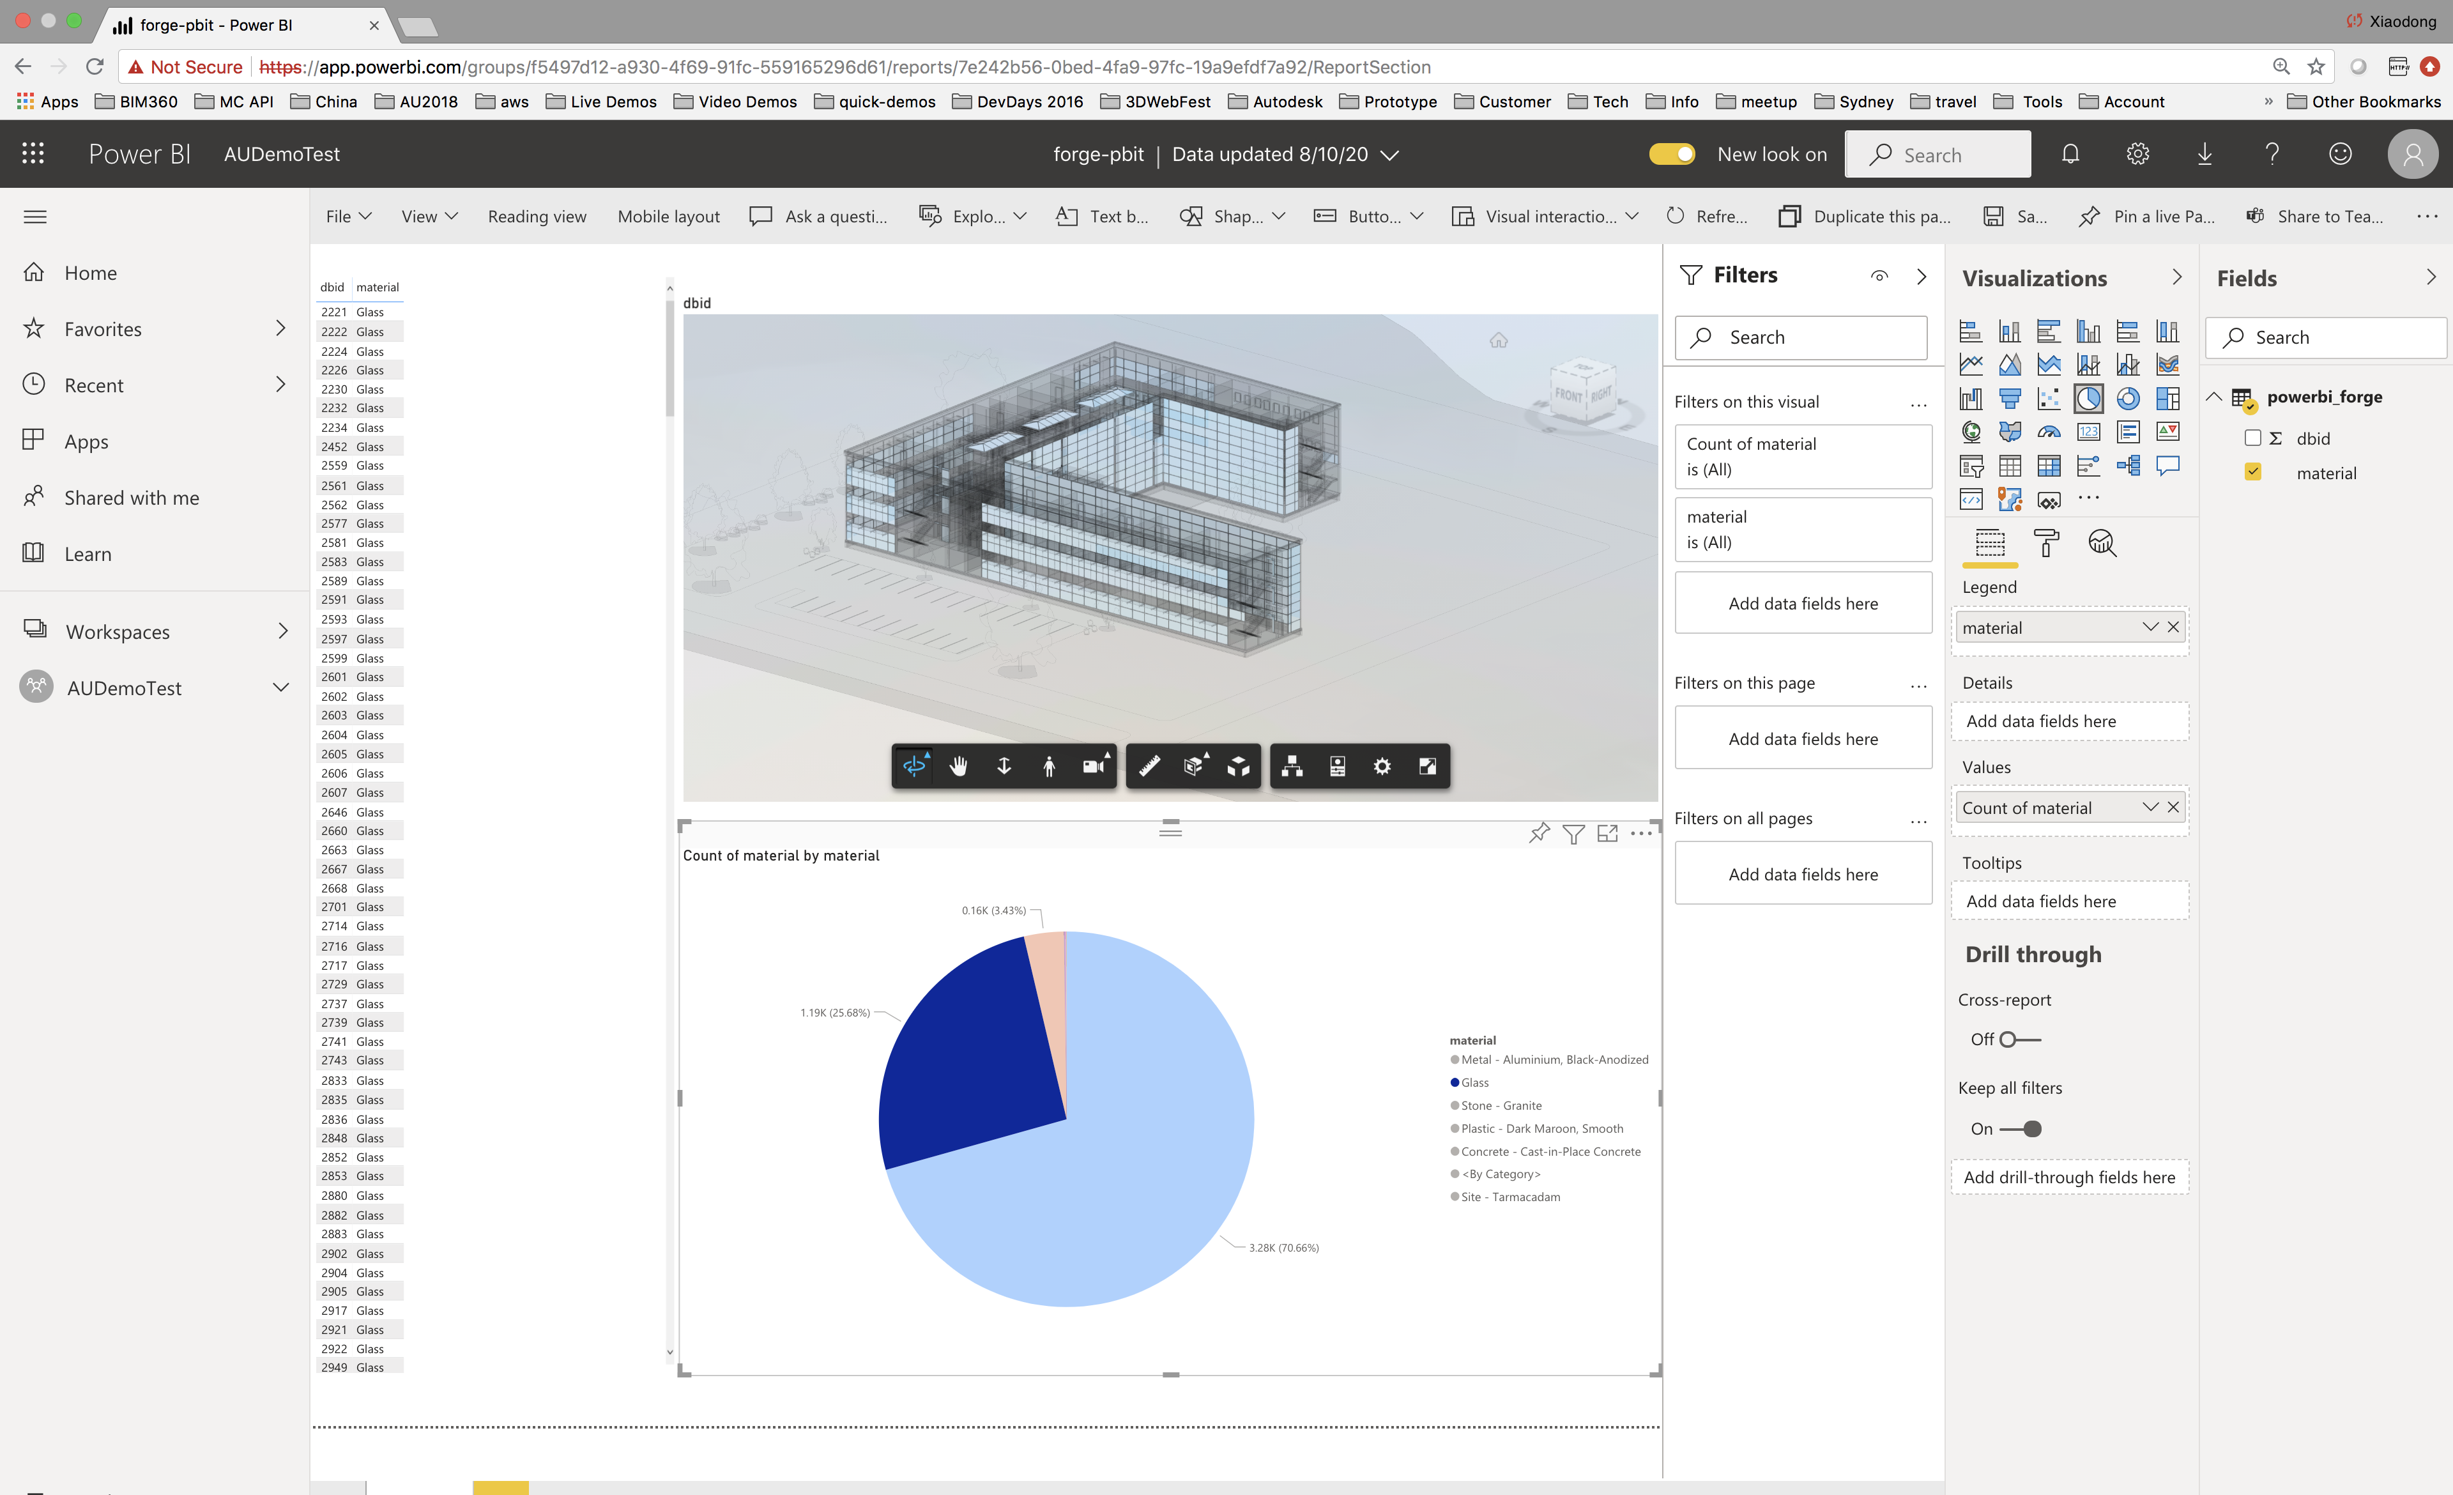Collapse the AUDemoTest workspace chevron
This screenshot has height=1495, width=2453.
pos(280,688)
